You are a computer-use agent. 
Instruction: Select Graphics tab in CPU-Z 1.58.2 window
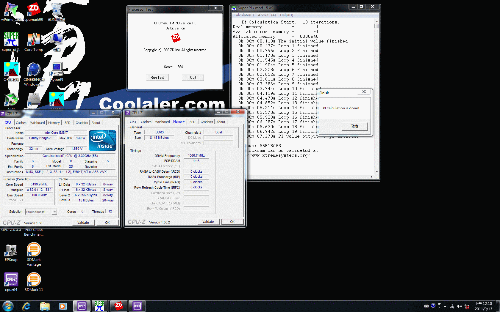click(207, 122)
